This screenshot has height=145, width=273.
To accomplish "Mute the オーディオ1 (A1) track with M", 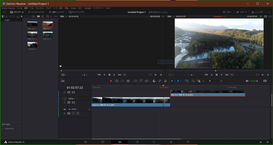I will (x=78, y=113).
